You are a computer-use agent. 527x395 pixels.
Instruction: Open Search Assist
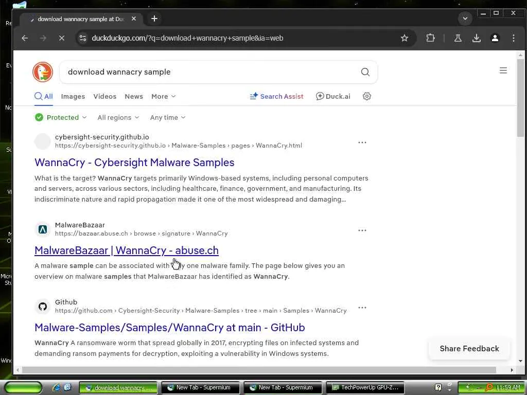tap(276, 96)
